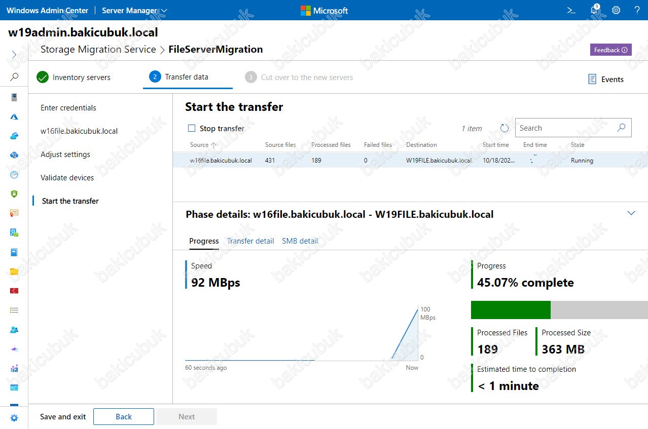The image size is (648, 429).
Task: Go to the Inventory servers step
Action: [x=74, y=77]
